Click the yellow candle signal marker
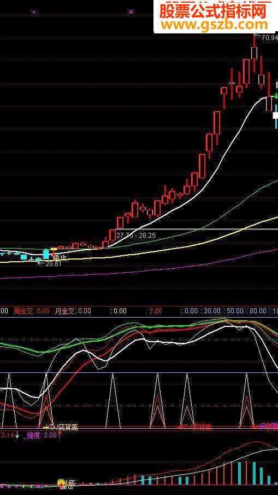The image size is (278, 495). click(x=54, y=249)
